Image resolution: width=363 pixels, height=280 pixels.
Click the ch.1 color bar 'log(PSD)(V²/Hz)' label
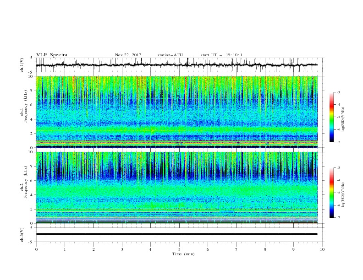(343, 119)
